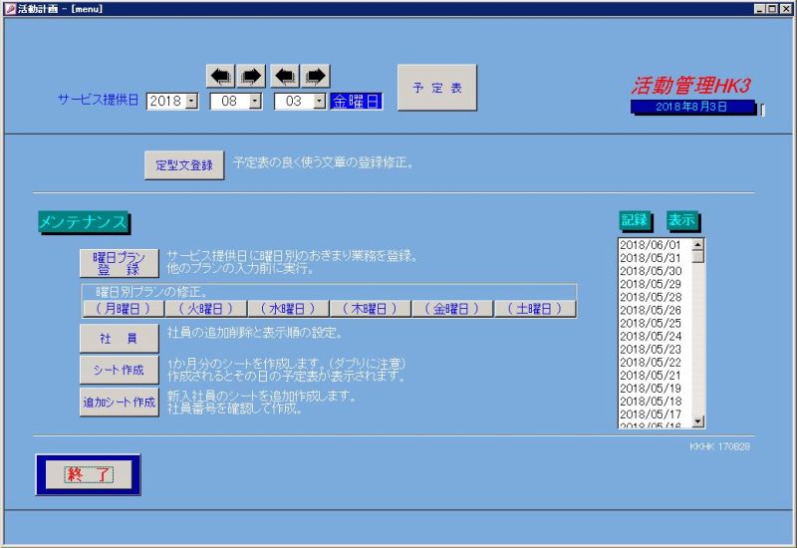Choose the (水曜日) plan button
Screen dimensions: 797x548
(x=288, y=309)
